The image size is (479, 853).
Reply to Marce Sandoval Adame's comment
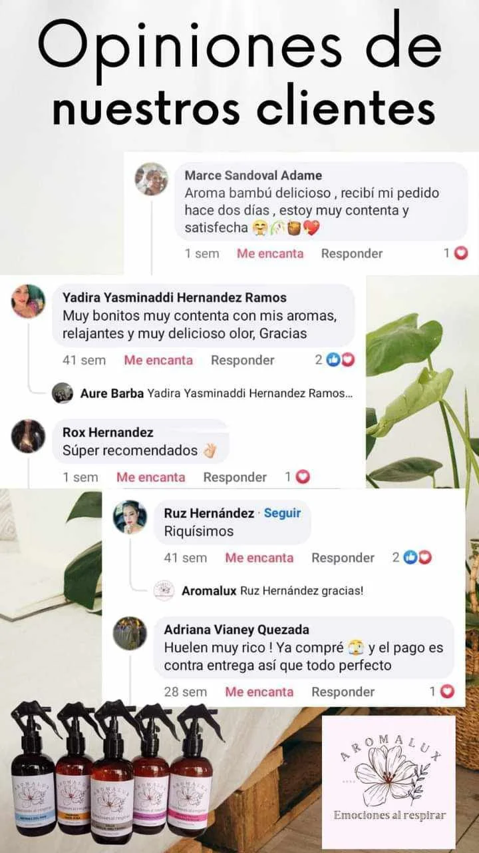click(352, 253)
